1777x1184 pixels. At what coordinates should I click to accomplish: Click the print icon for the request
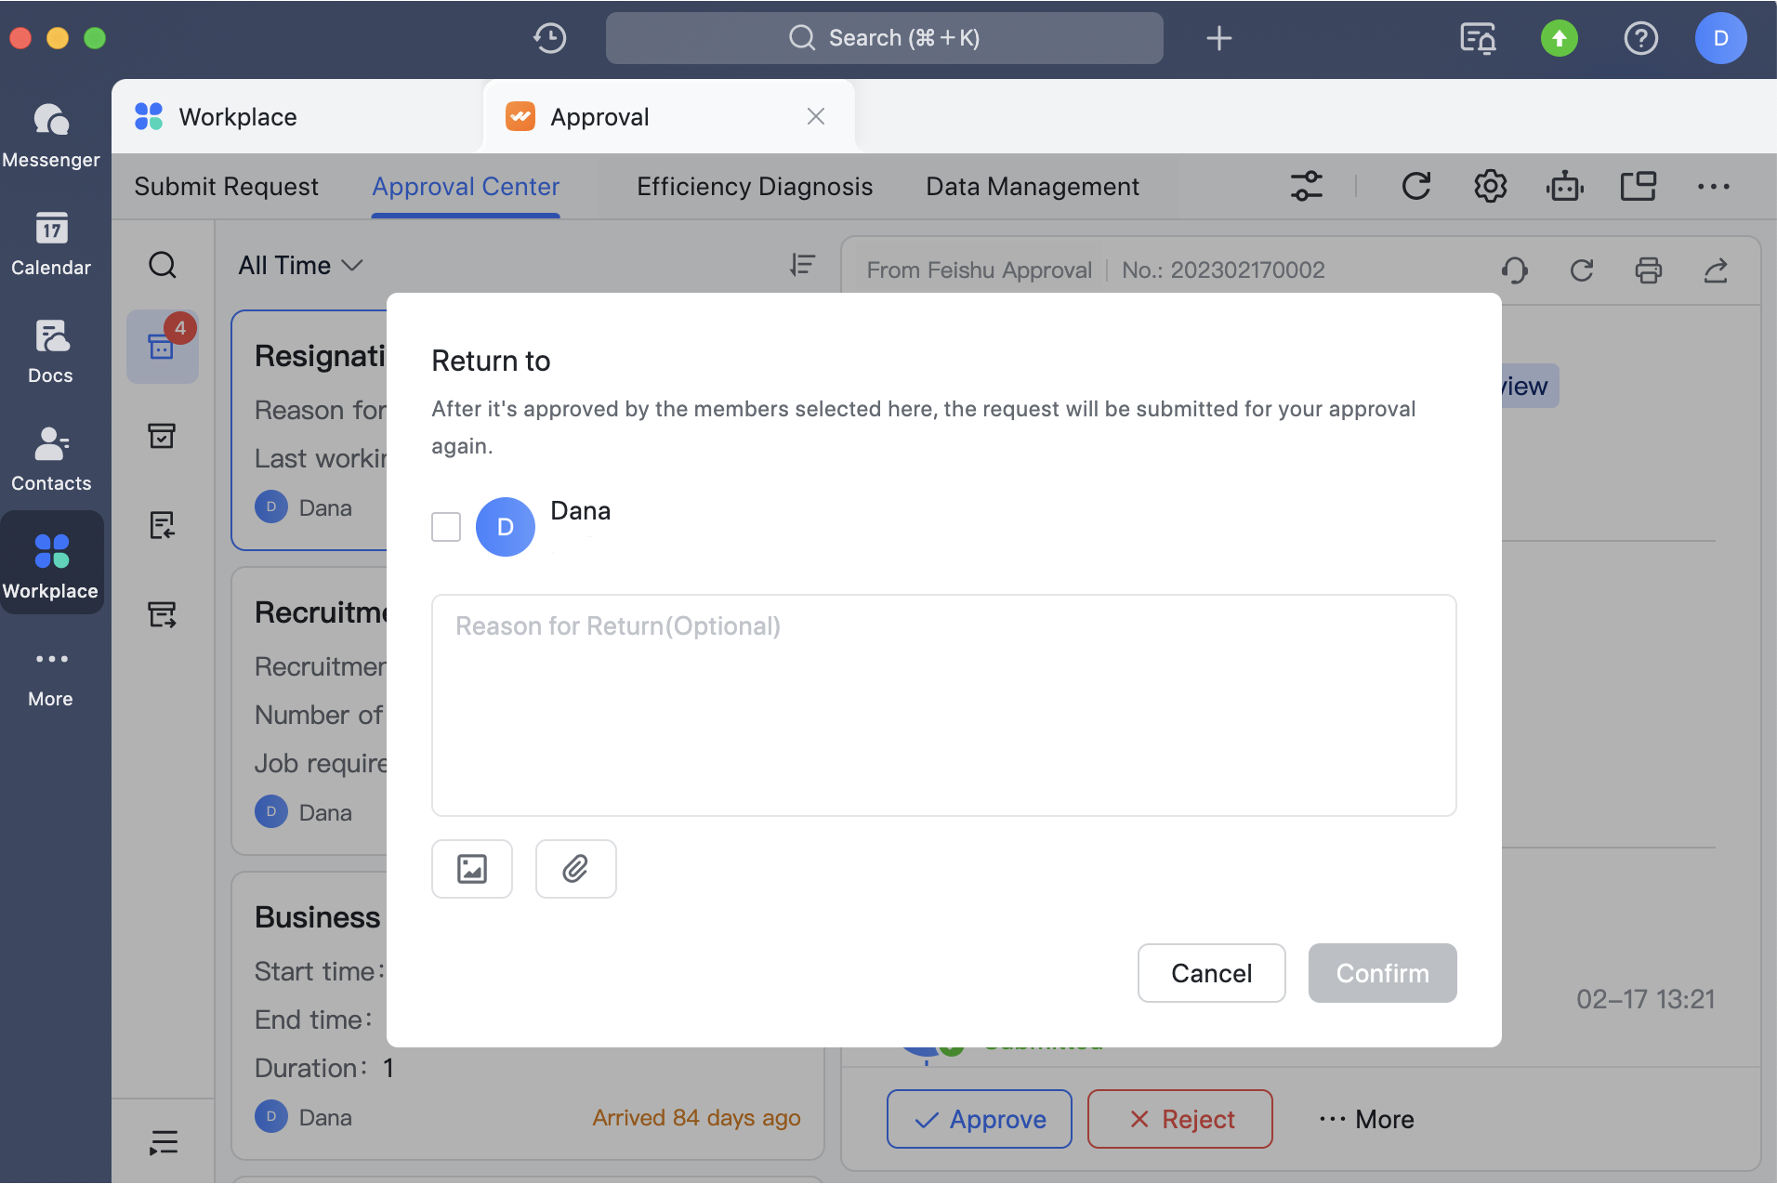coord(1648,270)
